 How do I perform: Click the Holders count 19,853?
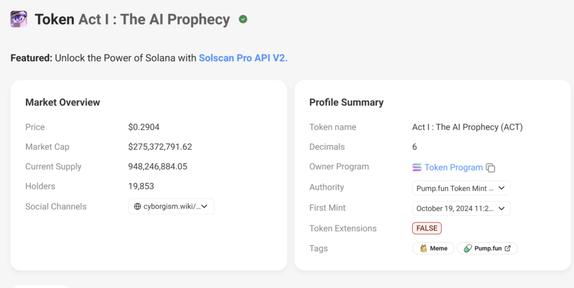point(141,186)
